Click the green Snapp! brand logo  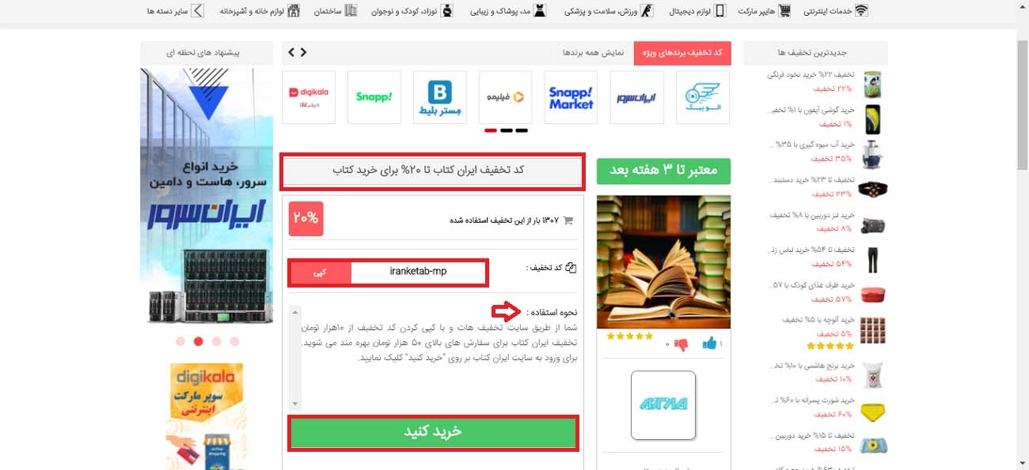(x=374, y=97)
